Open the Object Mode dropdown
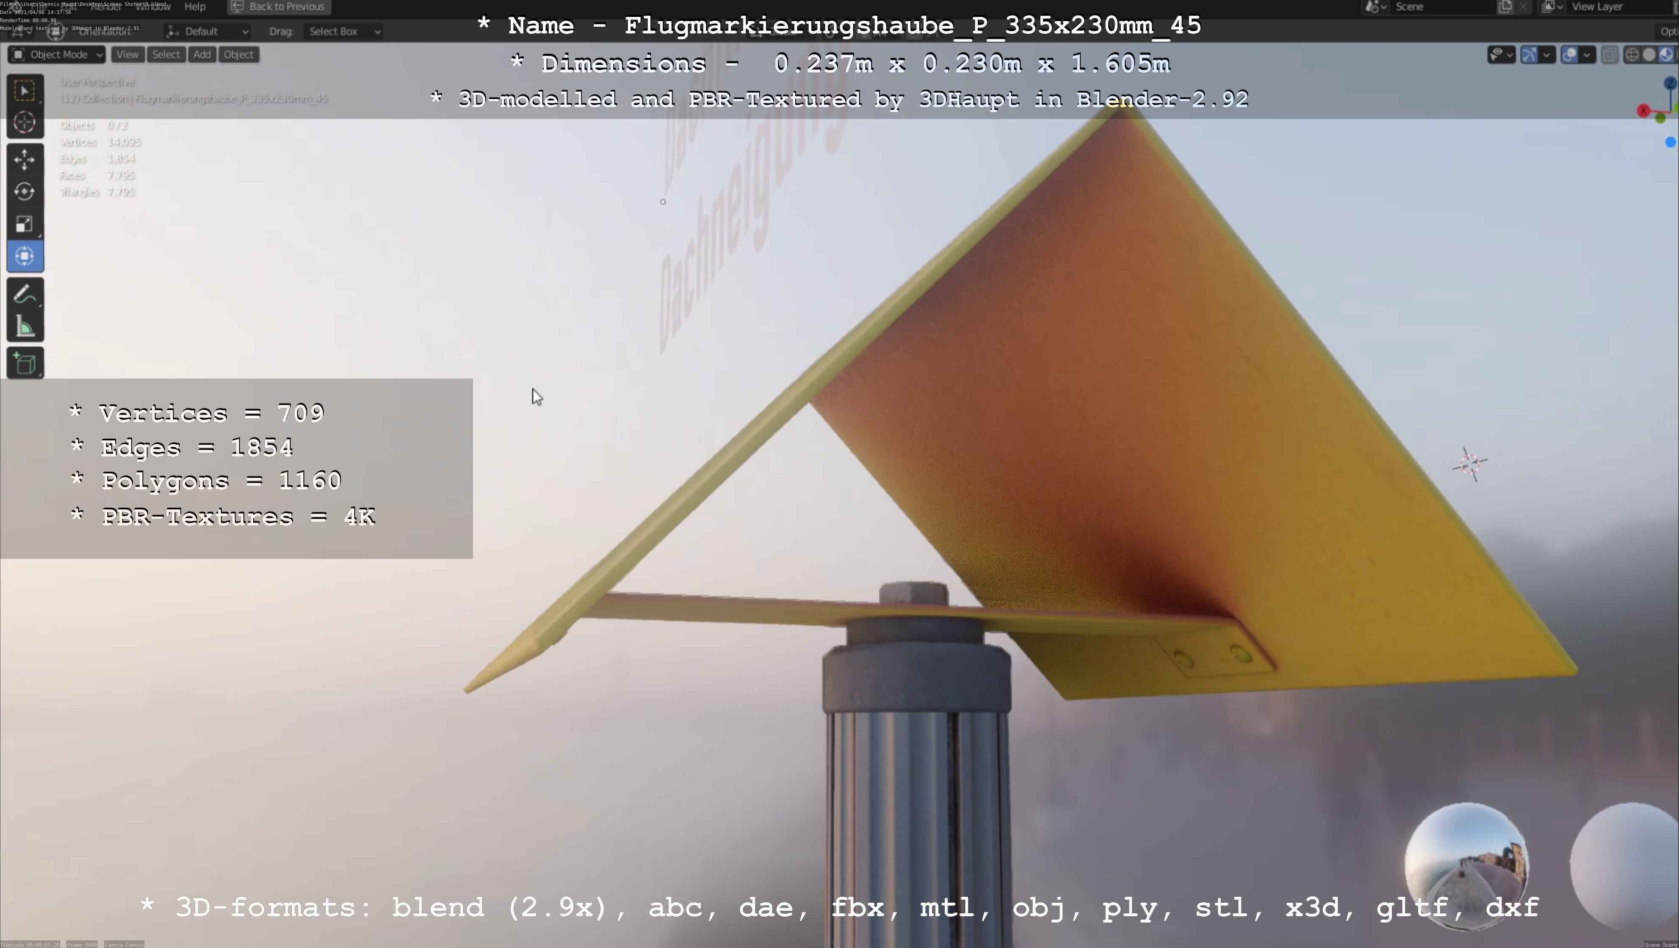The height and width of the screenshot is (948, 1679). (x=57, y=55)
